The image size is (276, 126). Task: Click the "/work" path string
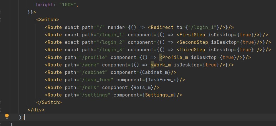click(89, 65)
